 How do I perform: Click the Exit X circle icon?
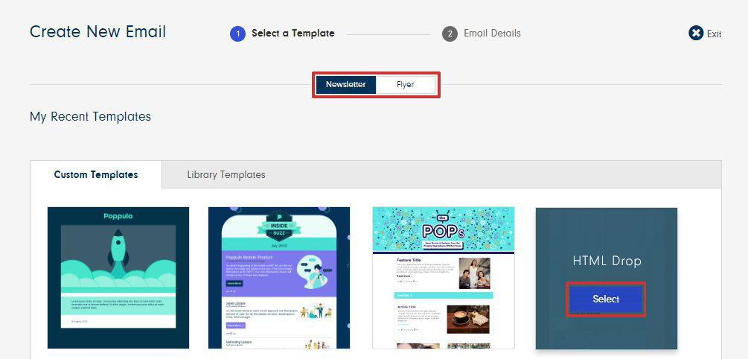pyautogui.click(x=696, y=34)
